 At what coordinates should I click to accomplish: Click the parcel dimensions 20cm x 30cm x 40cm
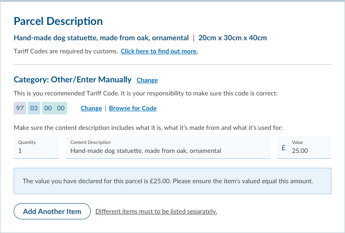tap(232, 38)
